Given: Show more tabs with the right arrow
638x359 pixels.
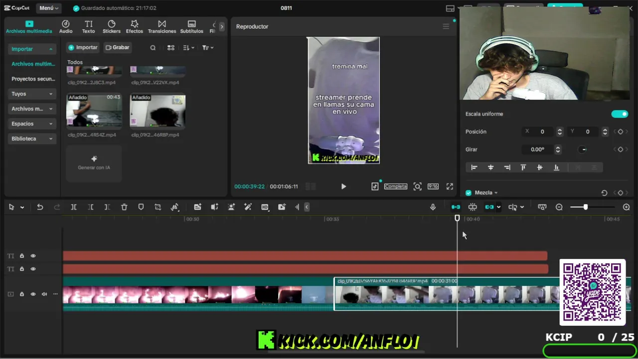Looking at the screenshot, I should (x=222, y=26).
